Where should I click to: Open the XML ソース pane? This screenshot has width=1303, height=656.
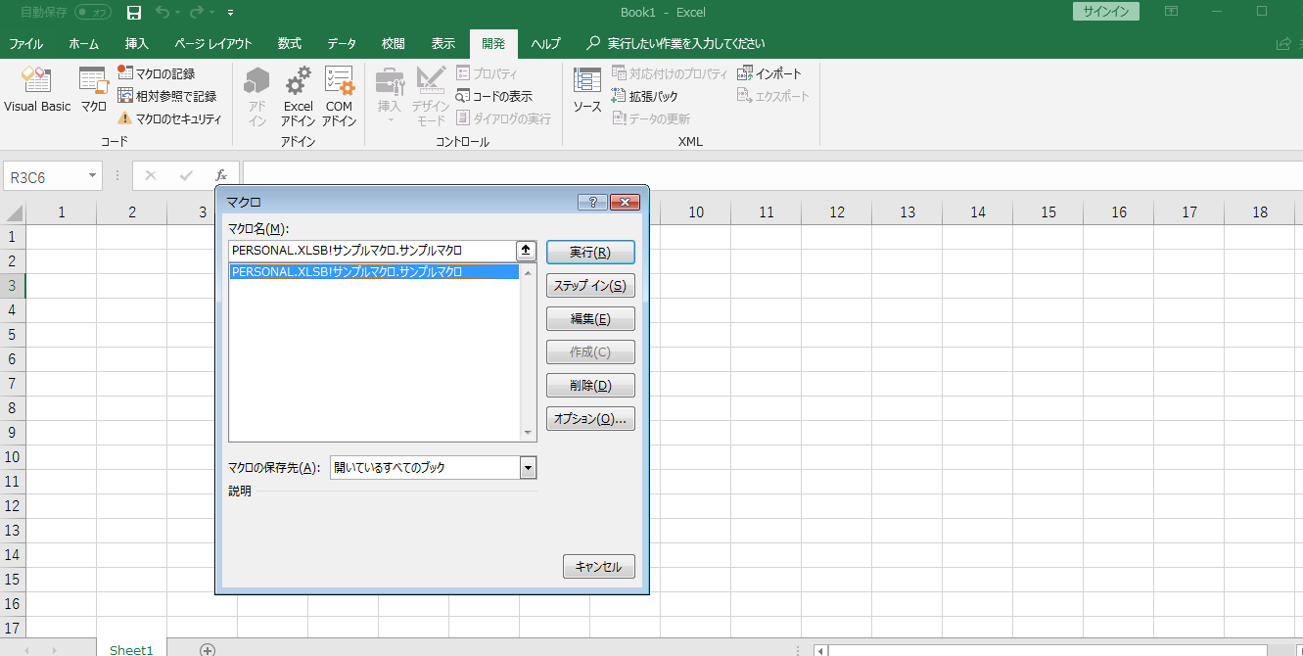pyautogui.click(x=585, y=93)
